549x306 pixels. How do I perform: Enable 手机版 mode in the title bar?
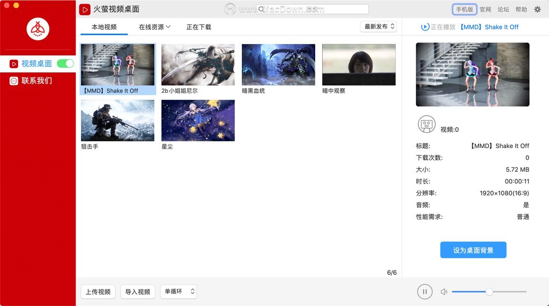pos(464,9)
